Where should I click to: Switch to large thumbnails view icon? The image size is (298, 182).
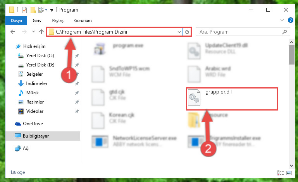click(x=289, y=173)
